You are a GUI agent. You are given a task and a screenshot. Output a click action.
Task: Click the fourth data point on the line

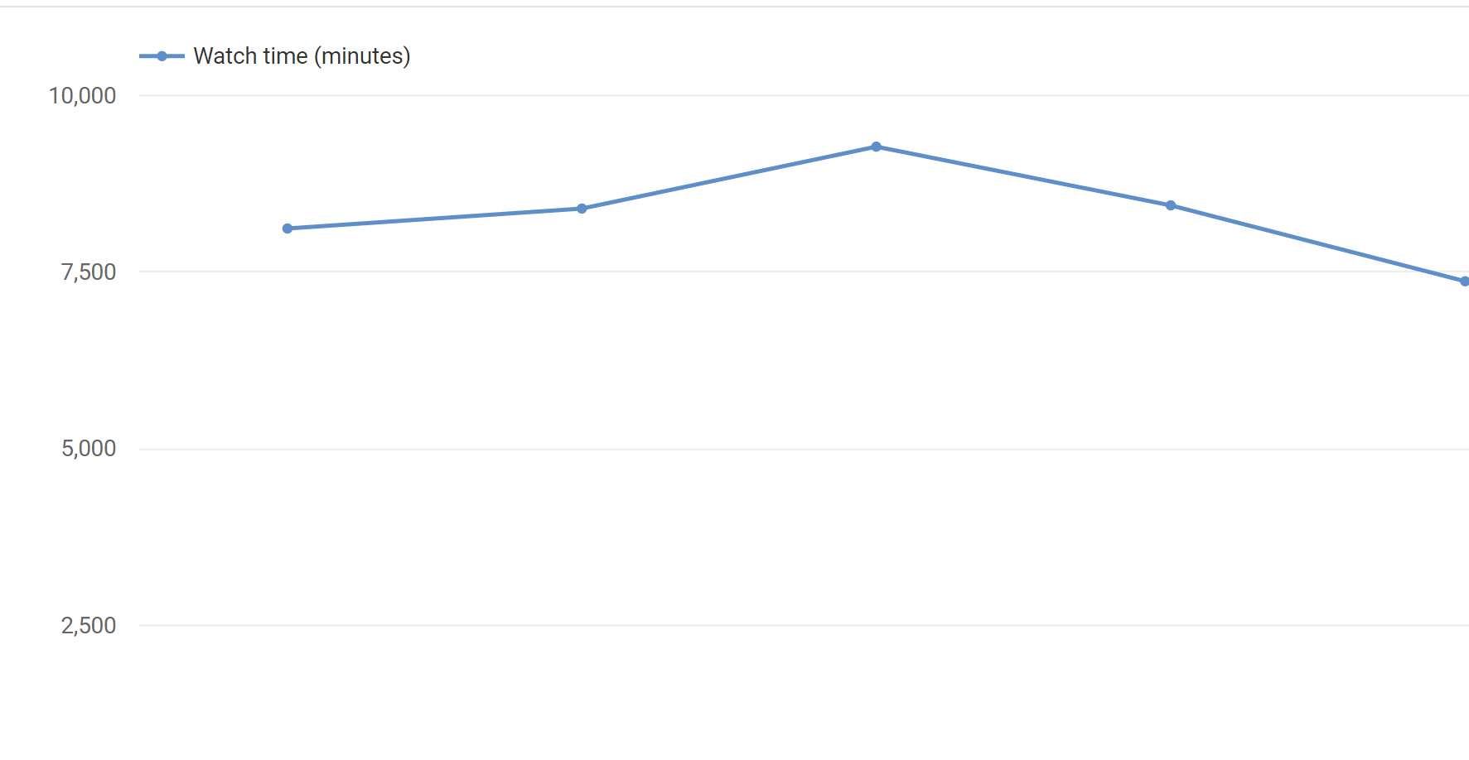[1170, 205]
